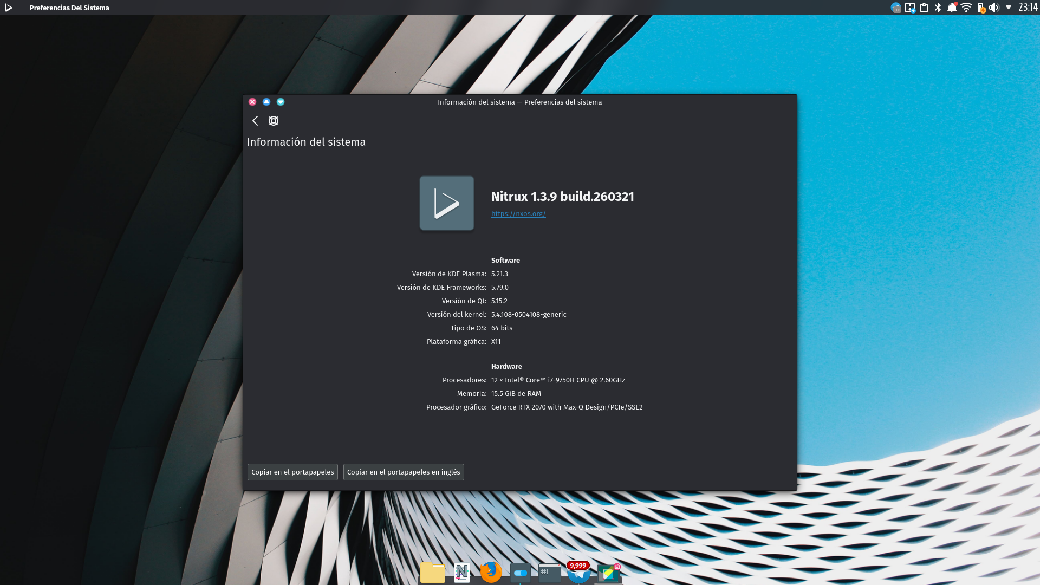Go back using the left arrow
The width and height of the screenshot is (1040, 585).
pyautogui.click(x=255, y=121)
